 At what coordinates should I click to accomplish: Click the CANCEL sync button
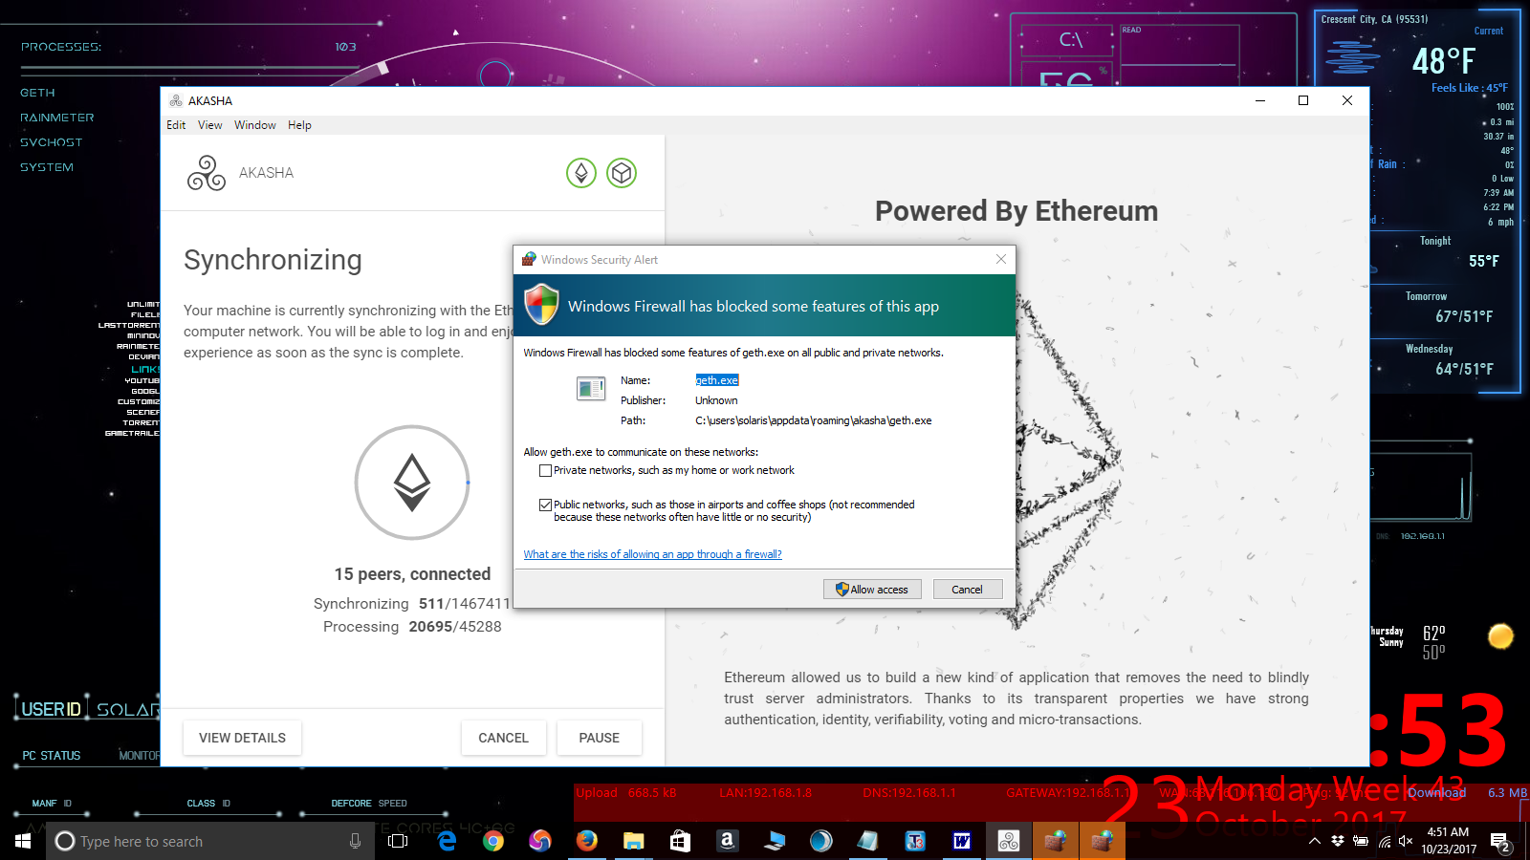click(x=503, y=738)
